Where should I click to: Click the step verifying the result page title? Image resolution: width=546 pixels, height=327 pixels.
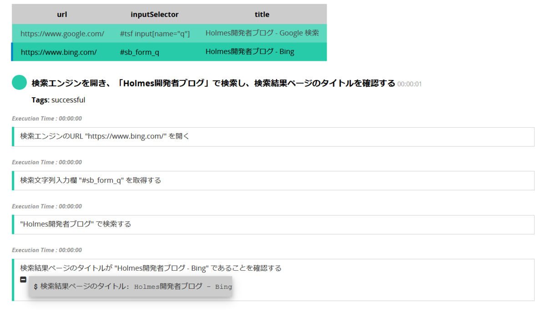click(x=273, y=280)
